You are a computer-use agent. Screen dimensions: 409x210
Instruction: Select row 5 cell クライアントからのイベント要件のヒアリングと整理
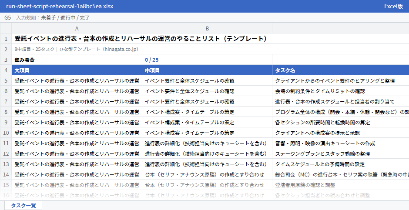click(x=341, y=80)
